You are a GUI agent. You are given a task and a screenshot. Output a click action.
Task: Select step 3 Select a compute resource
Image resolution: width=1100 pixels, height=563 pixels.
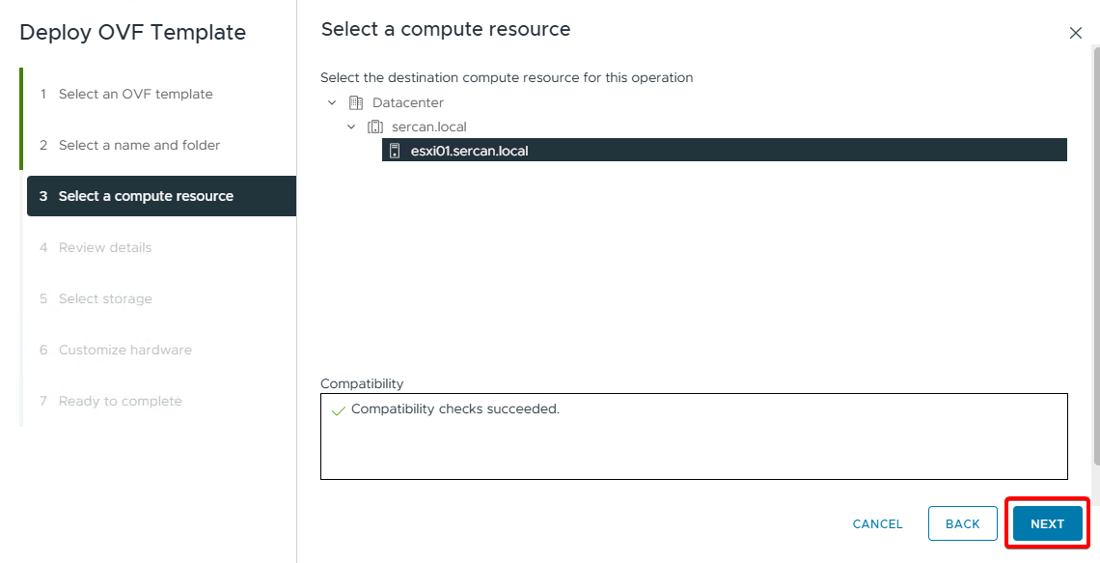click(x=146, y=196)
